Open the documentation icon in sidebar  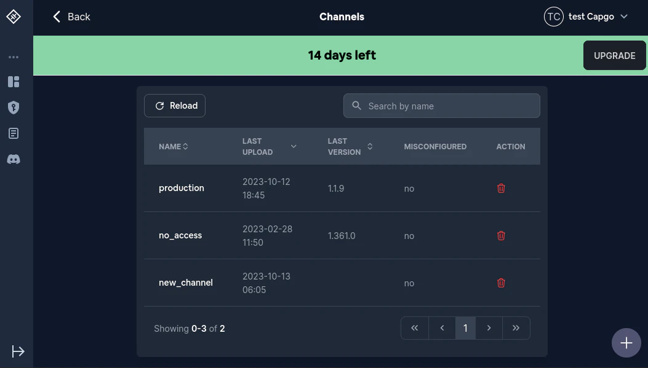[14, 133]
